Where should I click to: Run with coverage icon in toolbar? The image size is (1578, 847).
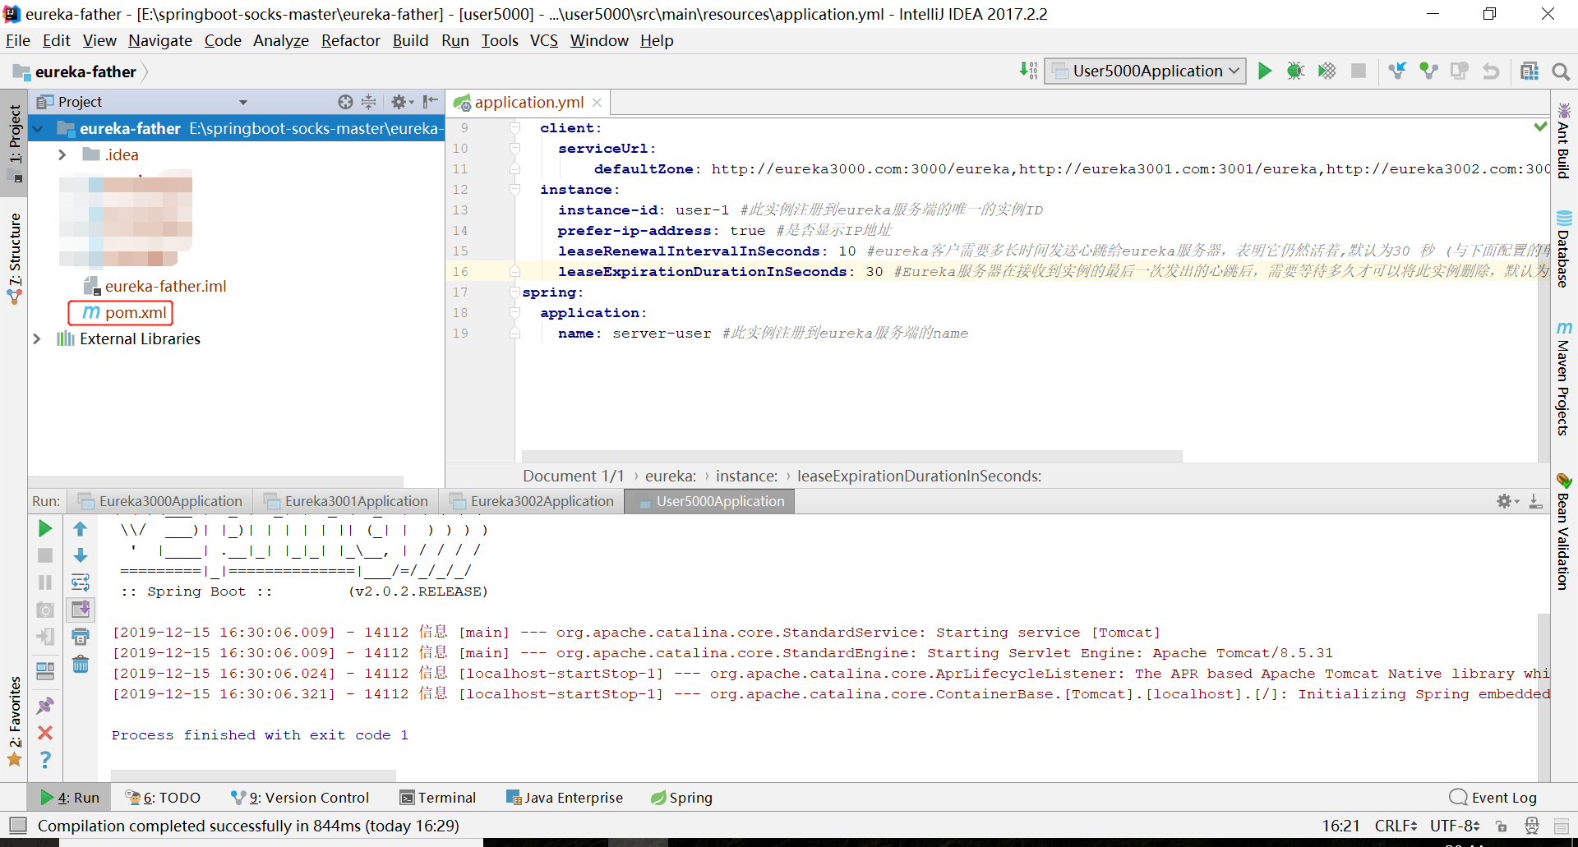click(x=1327, y=71)
